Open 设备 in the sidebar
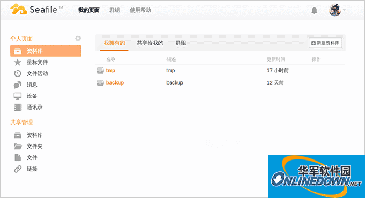This screenshot has height=198, width=365. pos(32,96)
